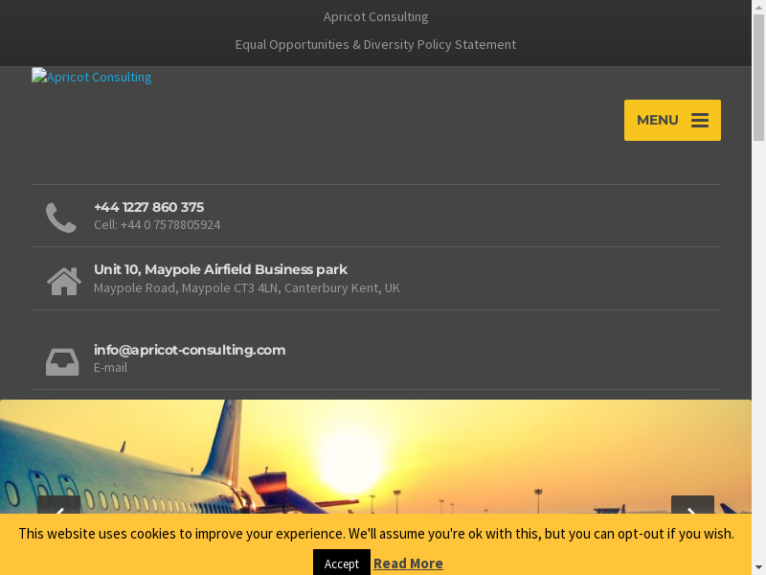Viewport: 766px width, 575px height.
Task: Go to previous slide with left arrow
Action: tap(59, 505)
